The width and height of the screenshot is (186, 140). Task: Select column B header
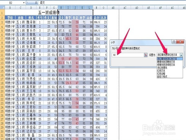(10, 7)
